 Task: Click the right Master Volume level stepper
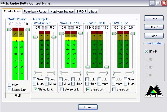20,24
